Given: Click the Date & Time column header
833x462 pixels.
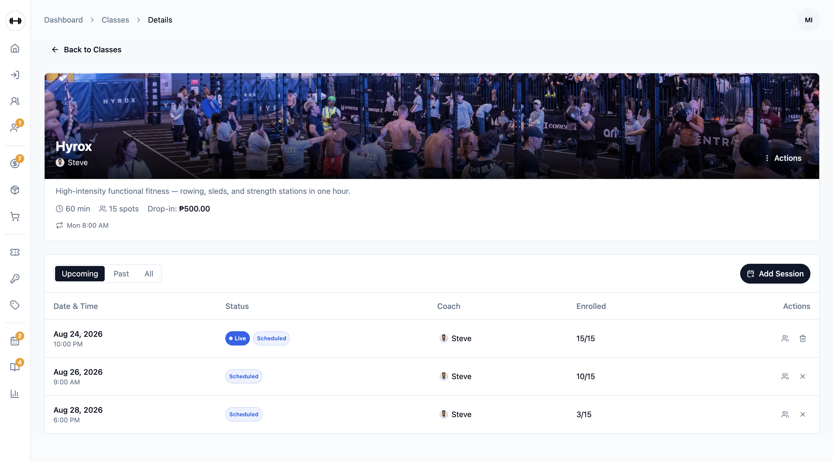Looking at the screenshot, I should coord(76,306).
